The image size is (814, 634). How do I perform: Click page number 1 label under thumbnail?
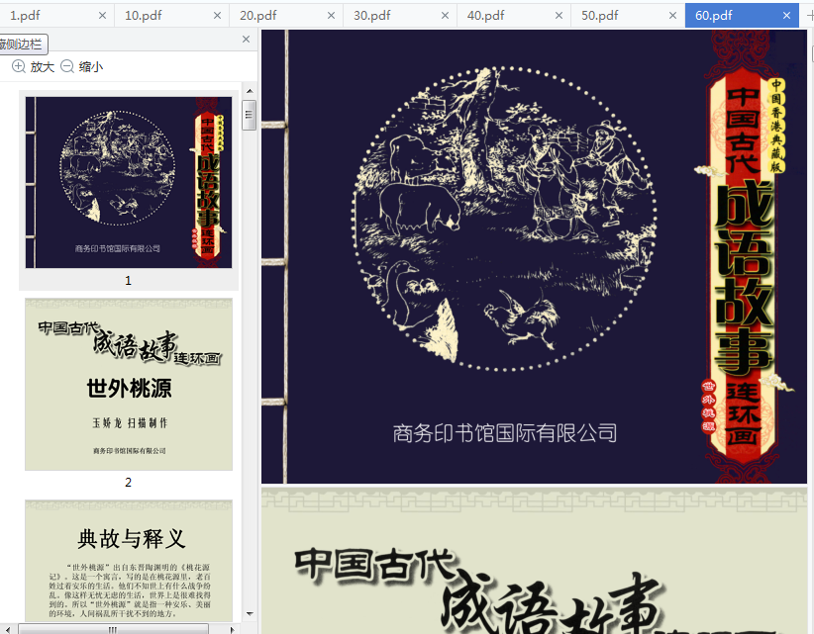tap(128, 281)
